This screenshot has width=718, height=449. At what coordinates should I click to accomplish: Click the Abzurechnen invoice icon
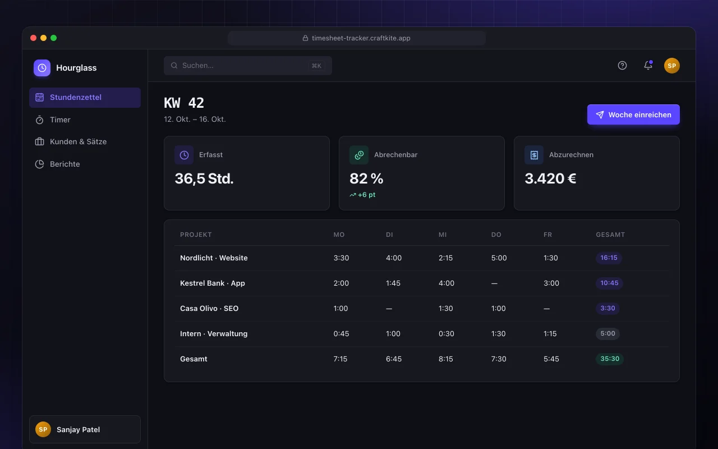click(x=534, y=155)
